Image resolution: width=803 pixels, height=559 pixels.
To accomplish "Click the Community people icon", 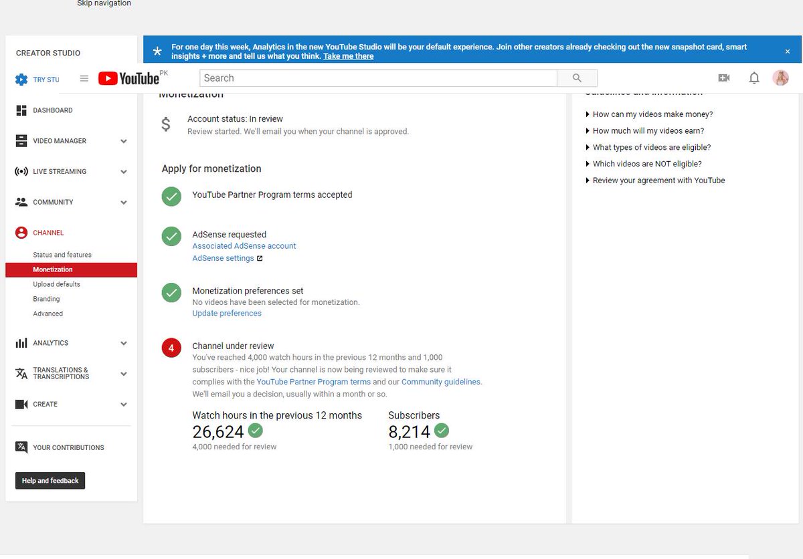I will [x=21, y=202].
